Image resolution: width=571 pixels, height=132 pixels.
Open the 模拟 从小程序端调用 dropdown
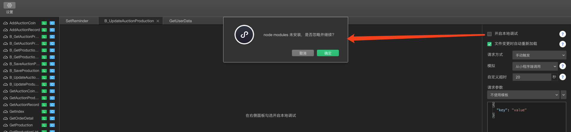(x=535, y=66)
